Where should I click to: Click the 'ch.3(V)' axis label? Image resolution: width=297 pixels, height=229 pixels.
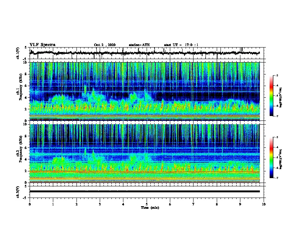click(x=18, y=192)
